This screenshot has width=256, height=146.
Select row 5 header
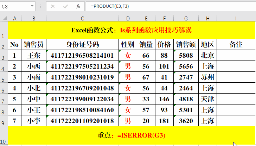coord(4,77)
